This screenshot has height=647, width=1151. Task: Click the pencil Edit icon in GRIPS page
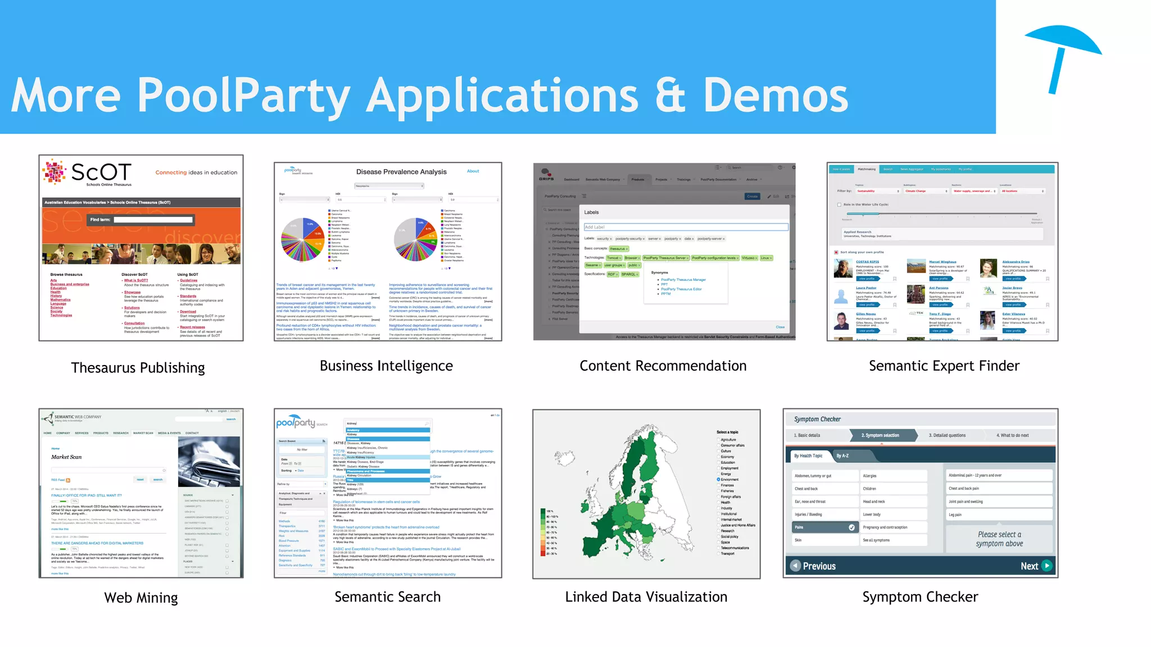click(769, 197)
